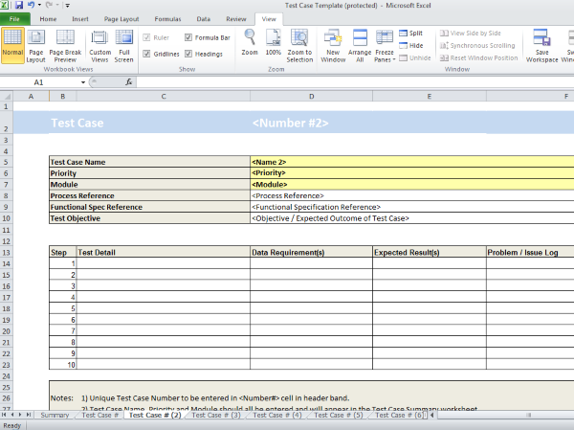Click the Redo button
Viewport: 574px width, 430px height.
[x=49, y=5]
